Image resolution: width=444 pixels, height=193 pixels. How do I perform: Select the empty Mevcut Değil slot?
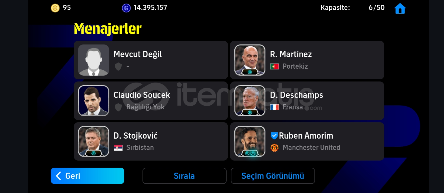pyautogui.click(x=151, y=60)
